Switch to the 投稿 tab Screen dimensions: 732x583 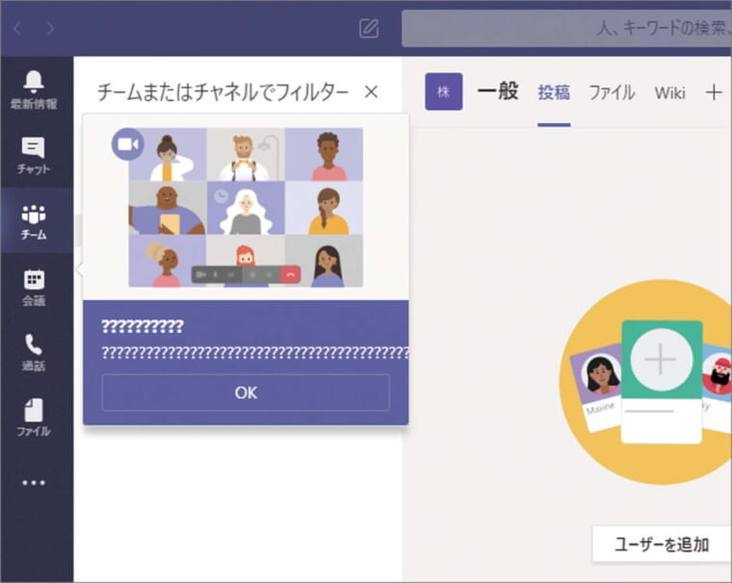pyautogui.click(x=554, y=92)
